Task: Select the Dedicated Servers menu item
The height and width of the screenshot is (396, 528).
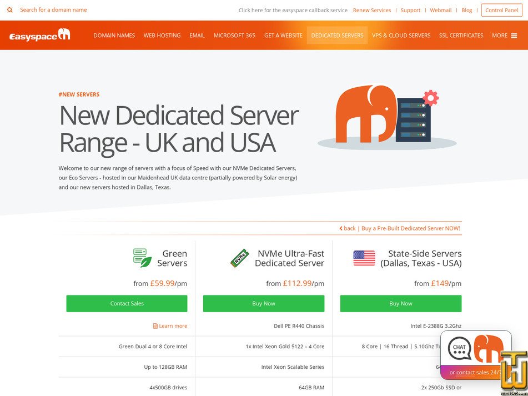Action: click(337, 36)
